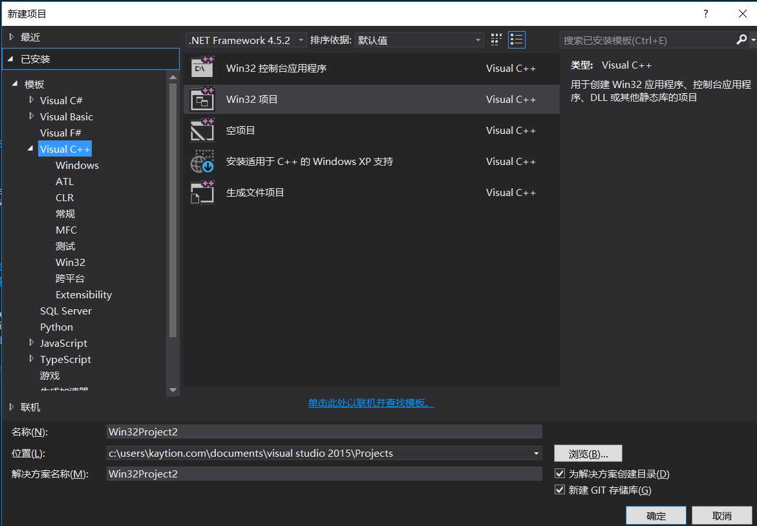Open search options dropdown arrow
The height and width of the screenshot is (526, 757).
[x=753, y=40]
